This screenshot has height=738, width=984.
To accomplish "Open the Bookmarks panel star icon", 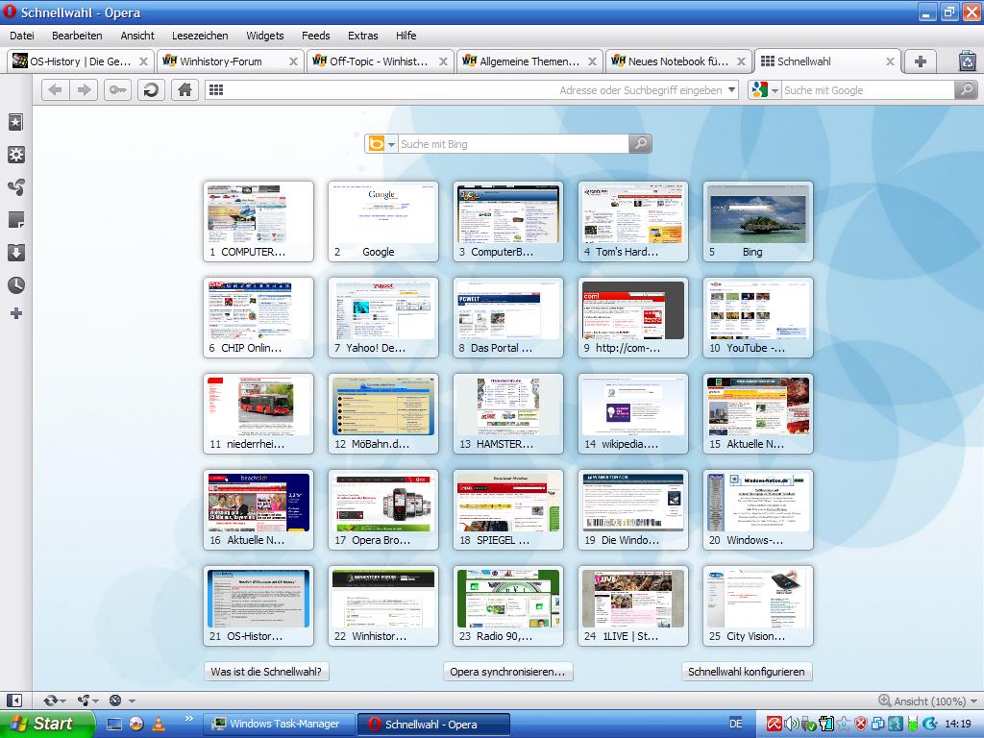I will pyautogui.click(x=15, y=122).
